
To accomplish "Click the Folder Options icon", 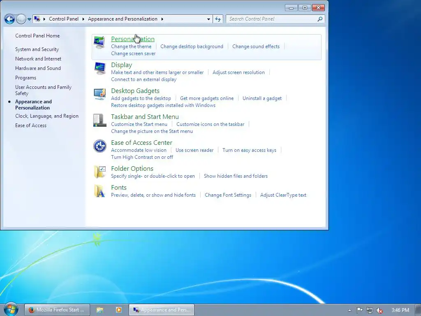I will click(x=99, y=172).
